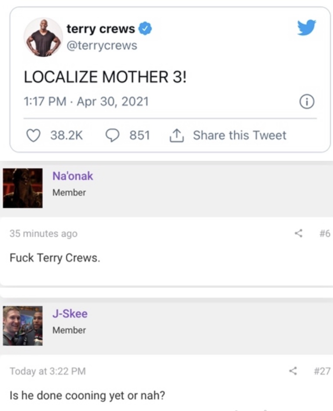Screen dimensions: 333x411
Task: Open the #27 post permalink
Action: coord(322,371)
